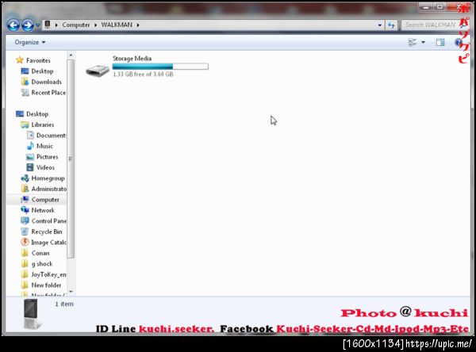The width and height of the screenshot is (476, 352).
Task: Click the Storage Media capacity bar
Action: tap(160, 67)
